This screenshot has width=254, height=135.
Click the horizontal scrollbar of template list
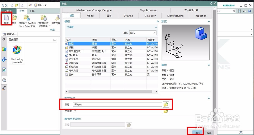pyautogui.click(x=110, y=91)
